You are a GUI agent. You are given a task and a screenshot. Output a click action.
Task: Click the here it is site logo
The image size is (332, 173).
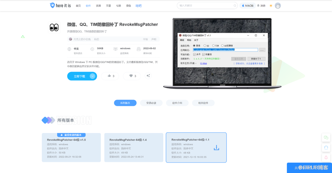tap(60, 6)
